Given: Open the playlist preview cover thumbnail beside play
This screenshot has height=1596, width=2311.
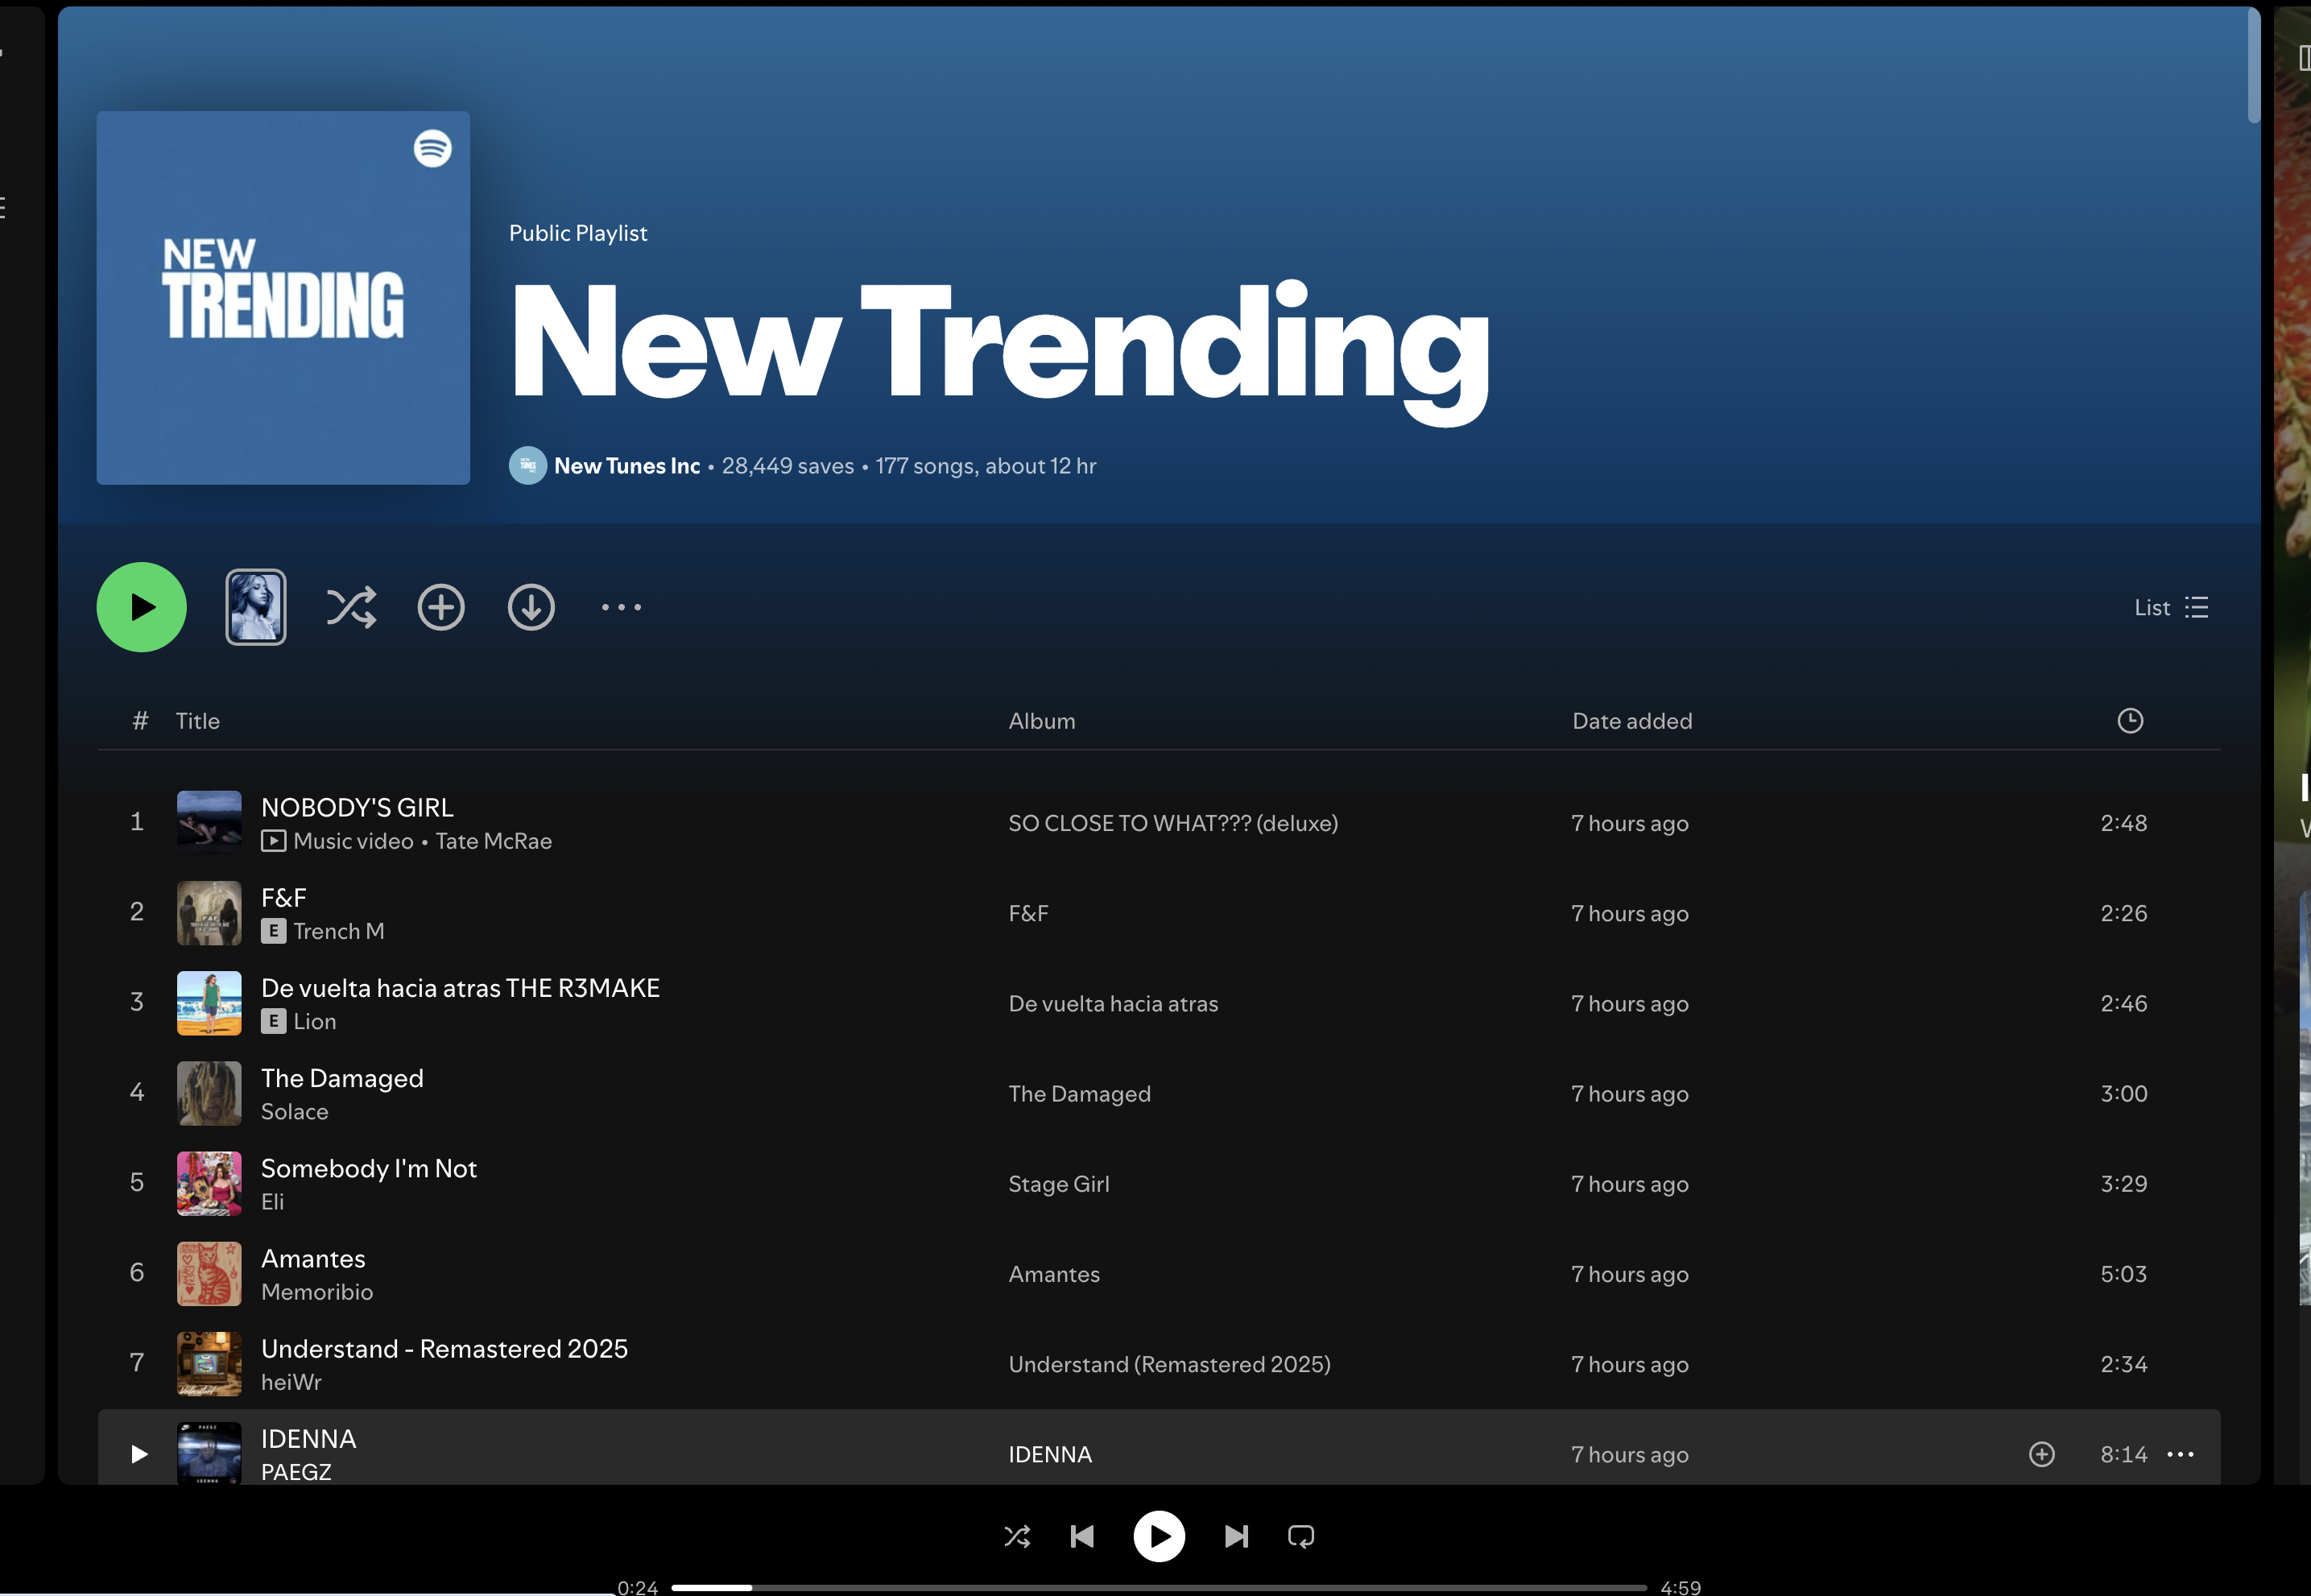Looking at the screenshot, I should 256,607.
